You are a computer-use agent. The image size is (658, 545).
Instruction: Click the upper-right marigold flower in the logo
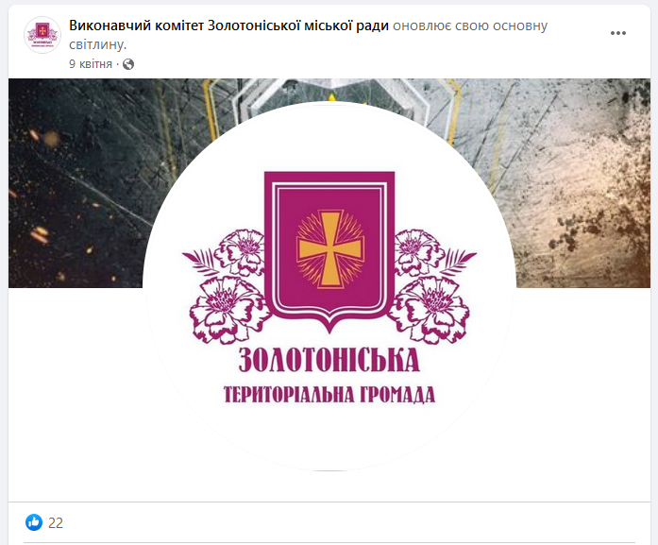coord(419,252)
